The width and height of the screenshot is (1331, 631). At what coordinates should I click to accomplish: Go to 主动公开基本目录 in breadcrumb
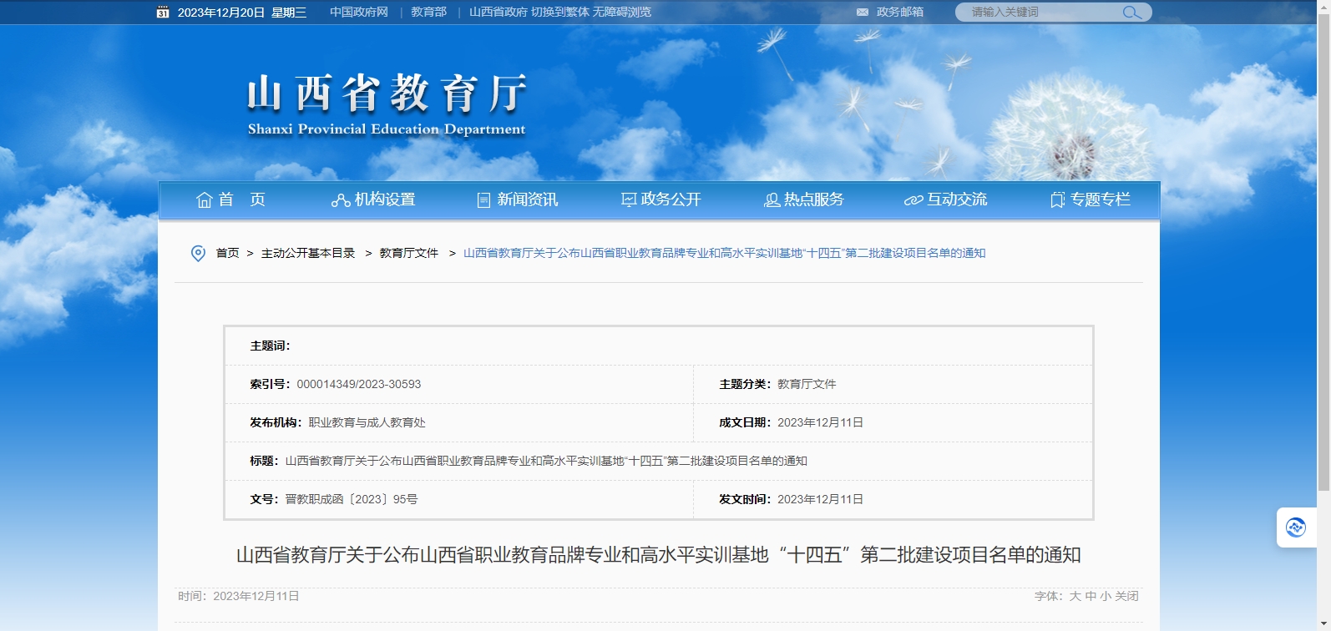click(308, 254)
